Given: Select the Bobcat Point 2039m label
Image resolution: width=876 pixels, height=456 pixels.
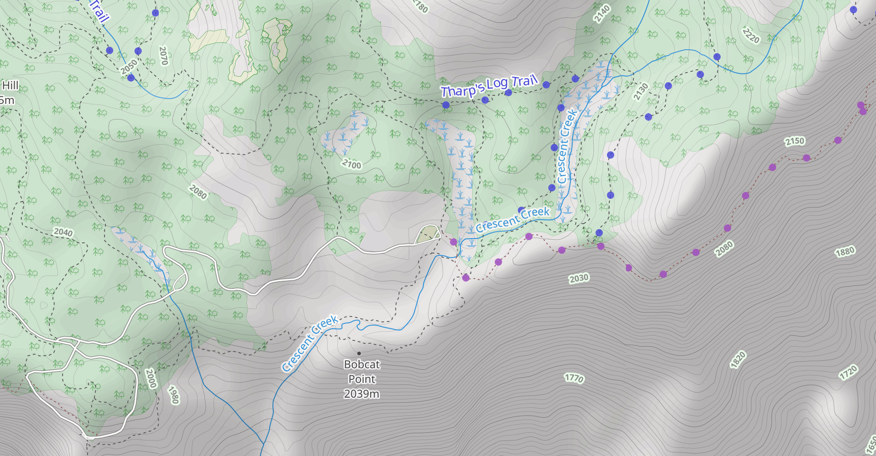Looking at the screenshot, I should pos(362,379).
